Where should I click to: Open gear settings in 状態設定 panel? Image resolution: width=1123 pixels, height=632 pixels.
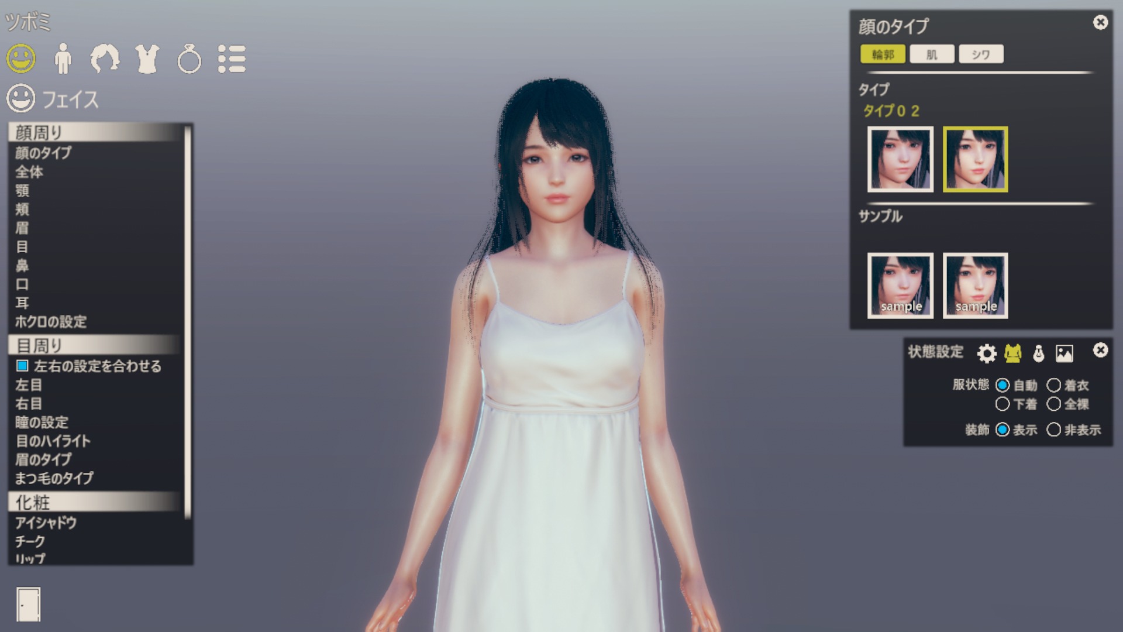[987, 353]
